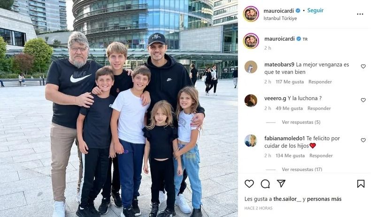This screenshot has width=371, height=217.
Task: Like mateobars9's comment heart
Action: (363, 67)
